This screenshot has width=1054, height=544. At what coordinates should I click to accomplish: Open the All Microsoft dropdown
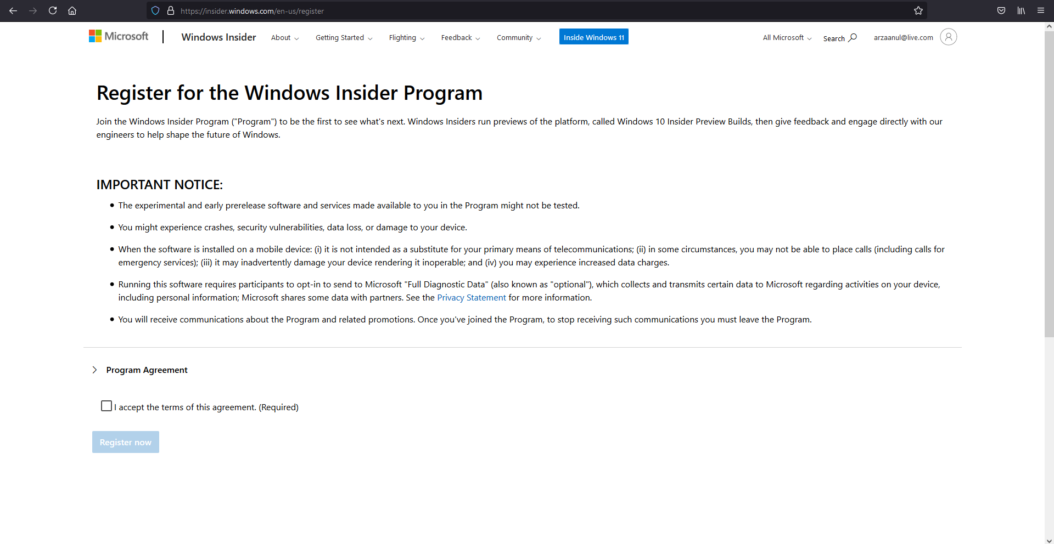(787, 38)
